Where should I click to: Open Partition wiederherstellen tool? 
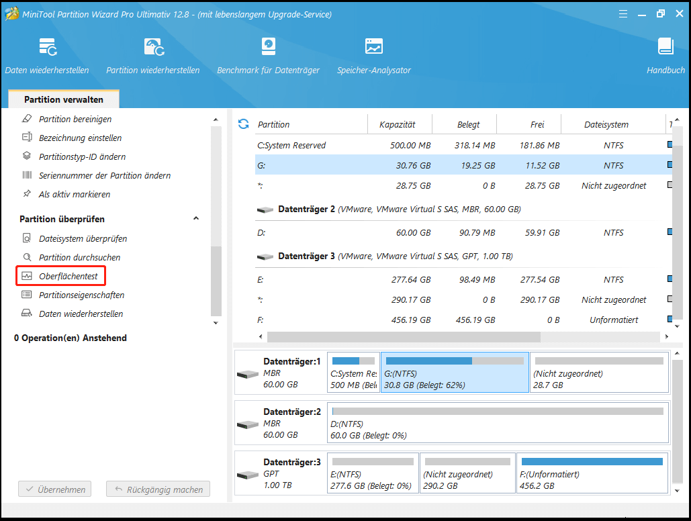(x=153, y=56)
